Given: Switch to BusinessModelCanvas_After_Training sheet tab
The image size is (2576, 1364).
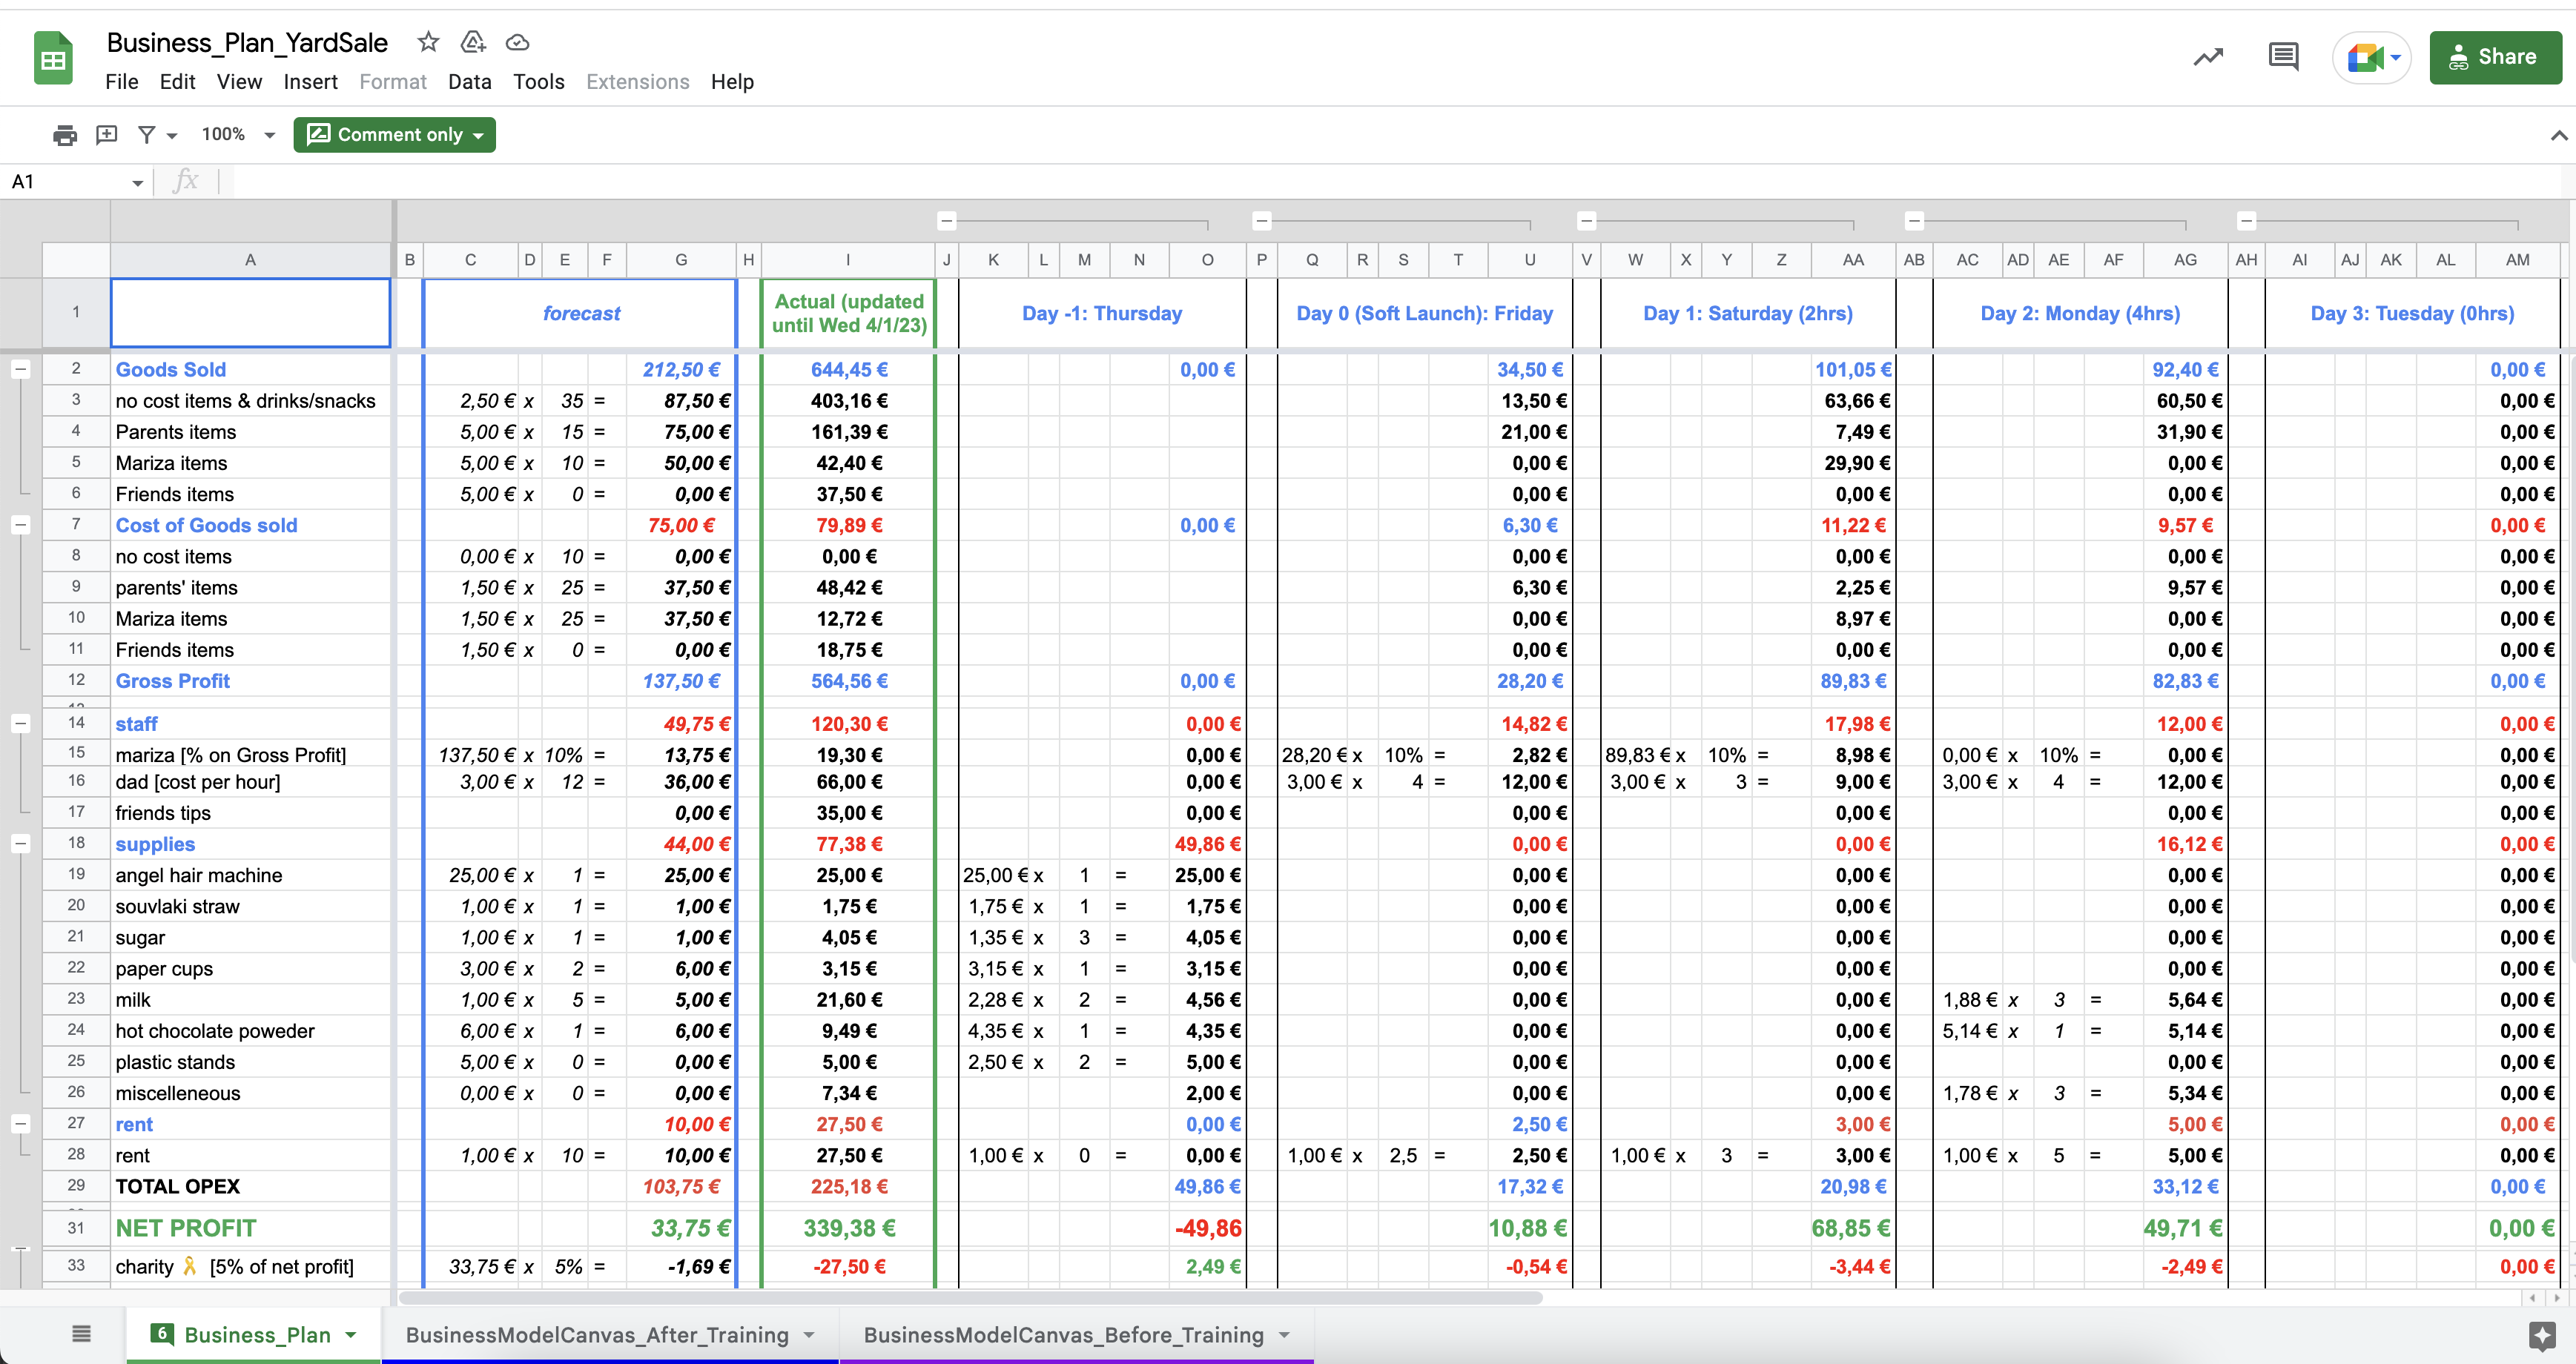Looking at the screenshot, I should [597, 1335].
